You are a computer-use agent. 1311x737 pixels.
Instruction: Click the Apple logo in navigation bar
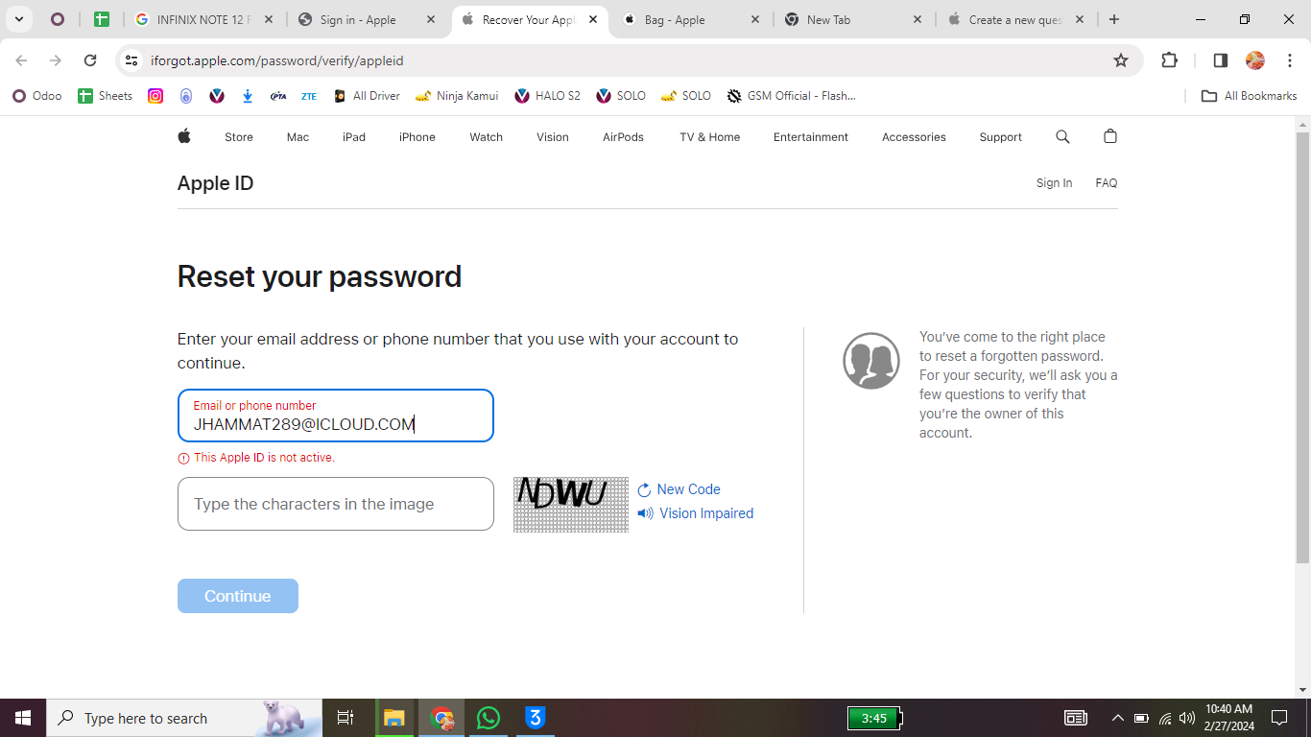[184, 136]
